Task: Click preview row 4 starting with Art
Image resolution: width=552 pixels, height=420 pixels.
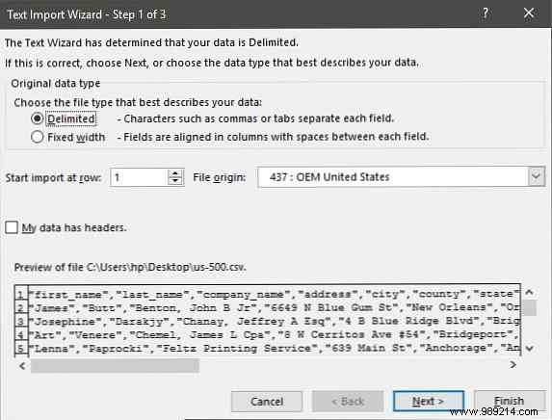Action: click(267, 334)
